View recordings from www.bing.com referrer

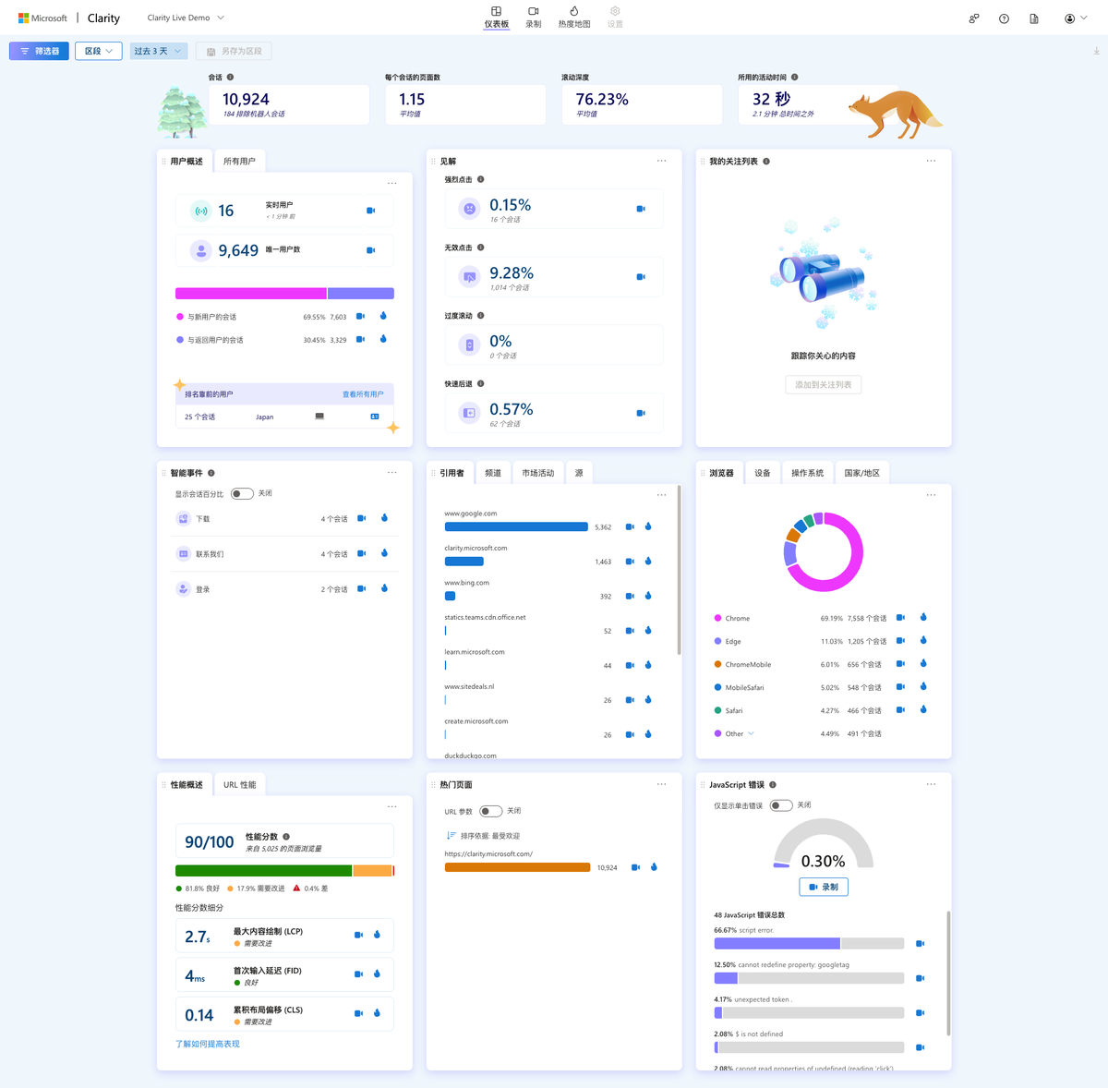[630, 596]
